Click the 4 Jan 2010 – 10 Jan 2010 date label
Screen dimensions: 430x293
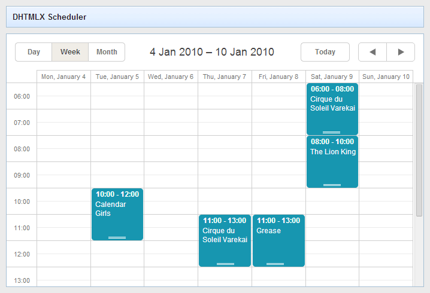point(212,52)
